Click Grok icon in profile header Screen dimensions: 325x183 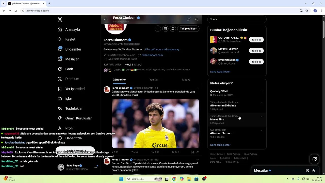189,19
